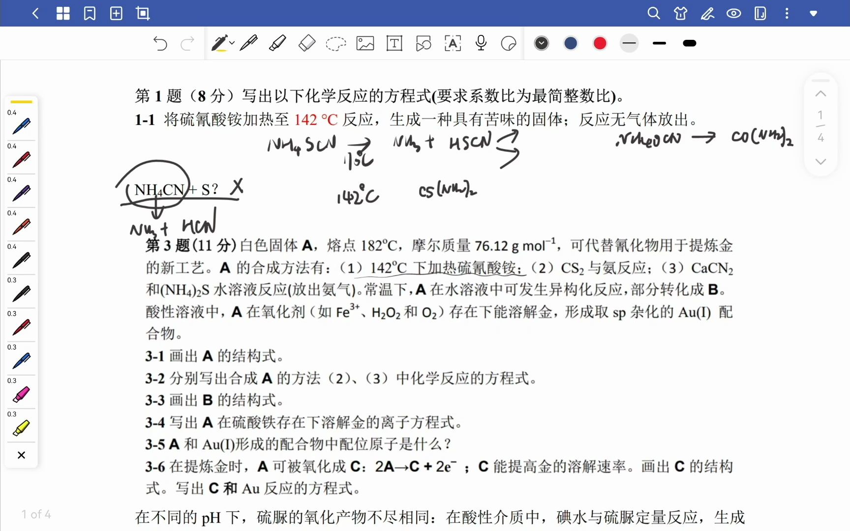Viewport: 850px width, 531px height.
Task: Add a text box
Action: 394,43
